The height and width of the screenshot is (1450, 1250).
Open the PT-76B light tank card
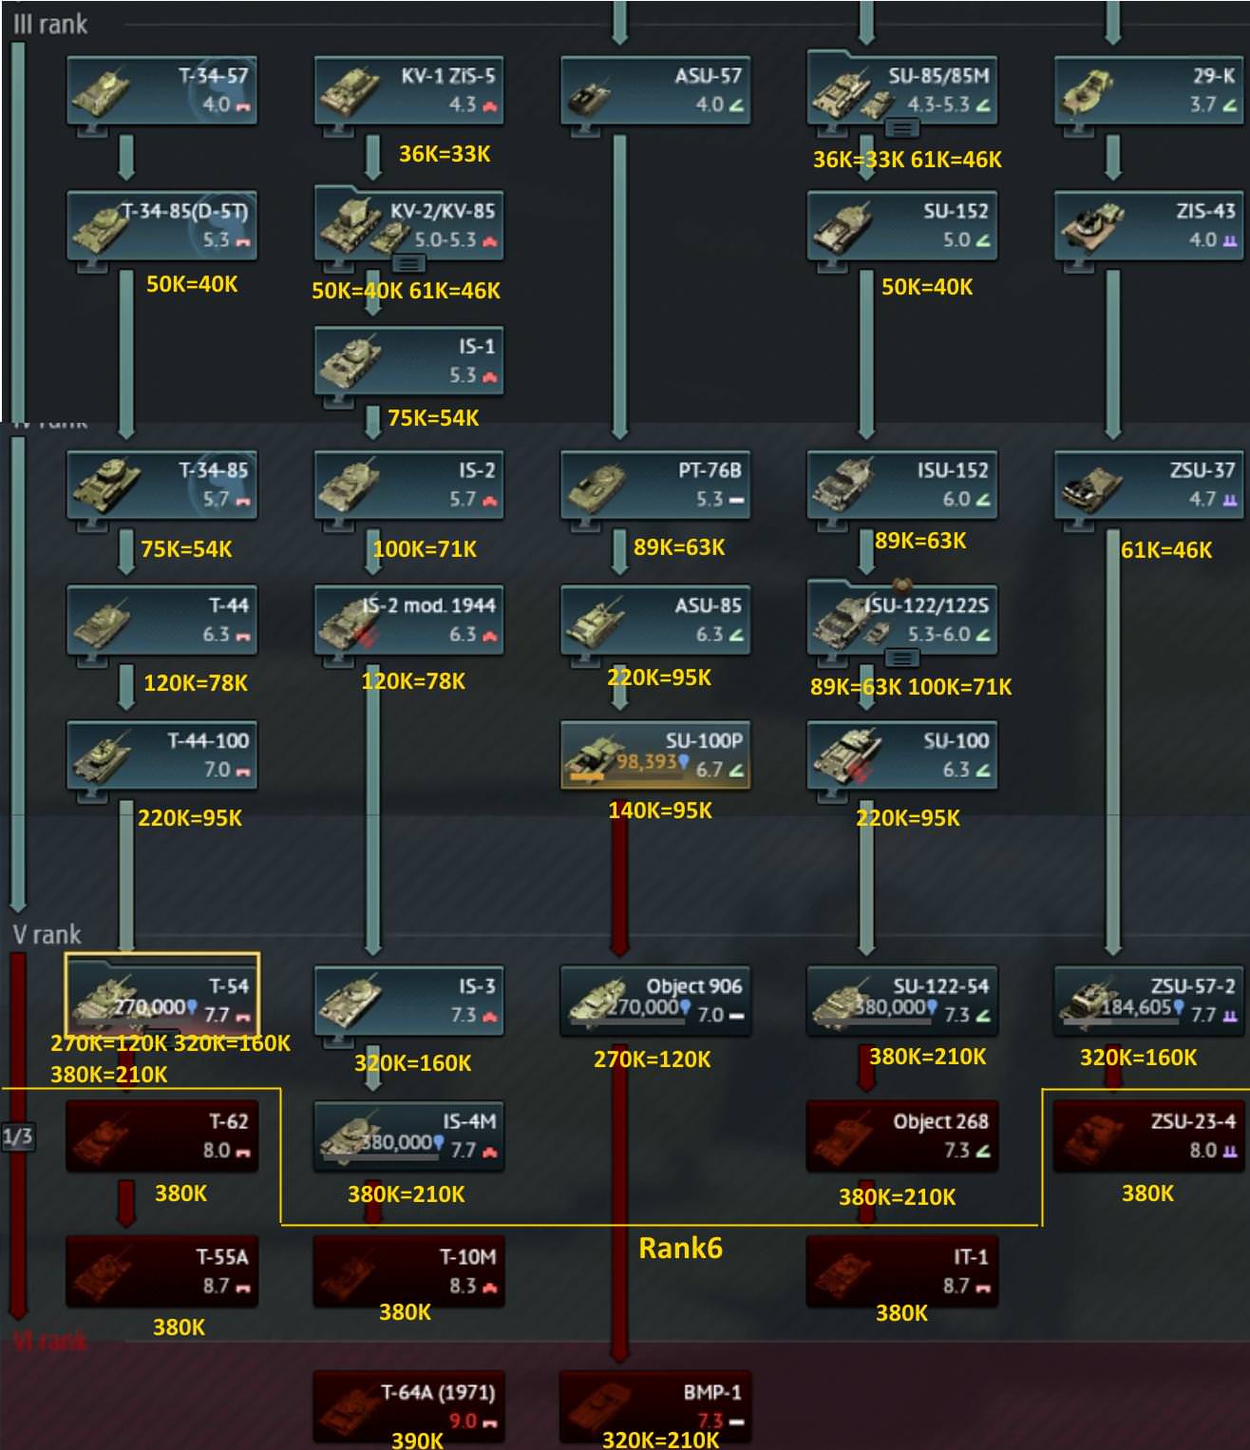point(655,484)
